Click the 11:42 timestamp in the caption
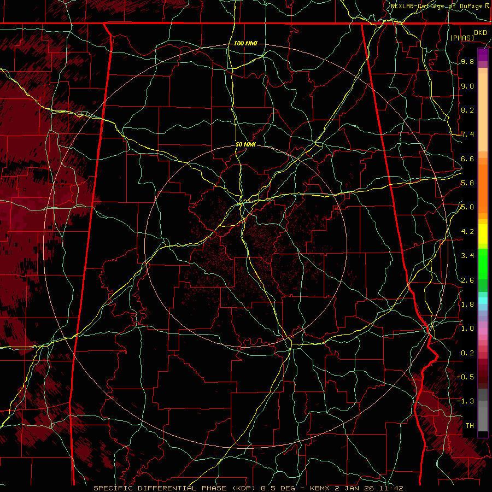The height and width of the screenshot is (492, 492). coord(391,488)
